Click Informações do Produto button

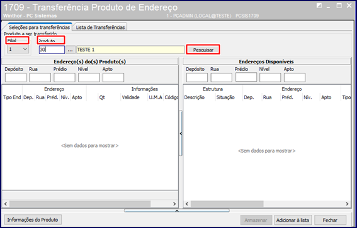click(33, 220)
